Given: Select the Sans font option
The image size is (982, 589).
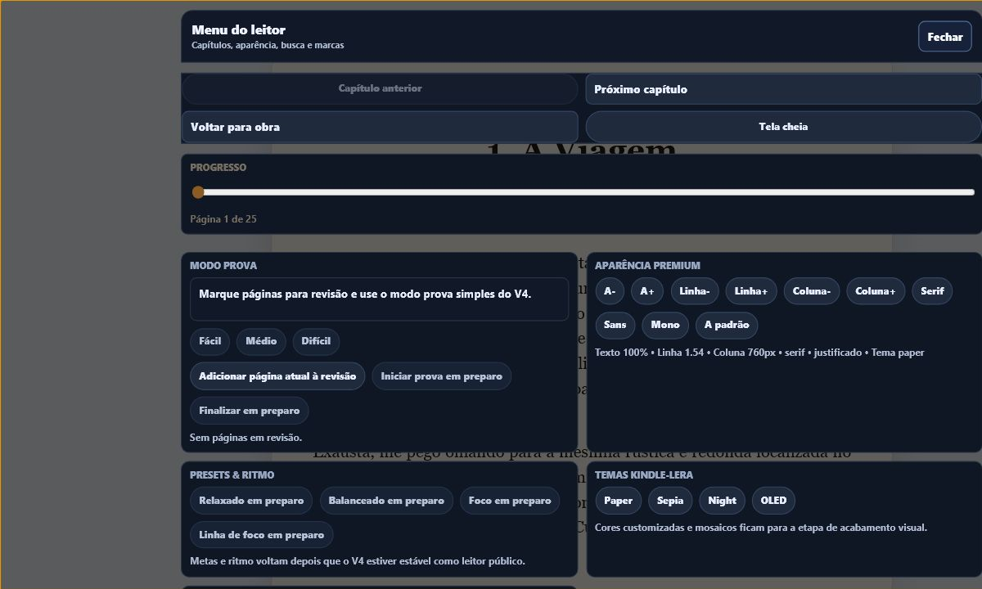Looking at the screenshot, I should (615, 325).
